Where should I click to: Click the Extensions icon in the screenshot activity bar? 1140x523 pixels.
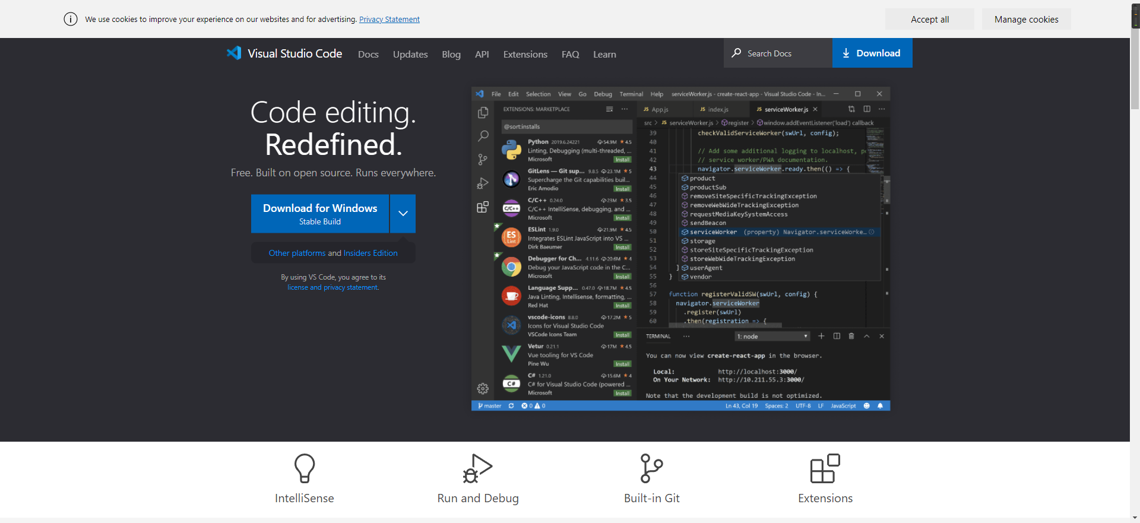click(x=483, y=207)
